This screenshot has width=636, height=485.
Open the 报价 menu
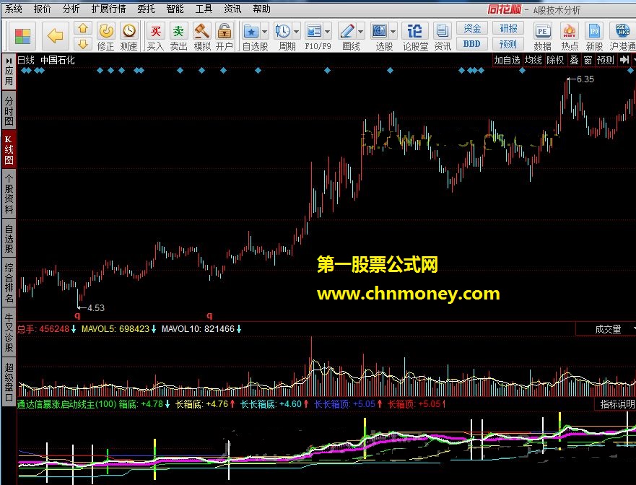click(x=42, y=9)
